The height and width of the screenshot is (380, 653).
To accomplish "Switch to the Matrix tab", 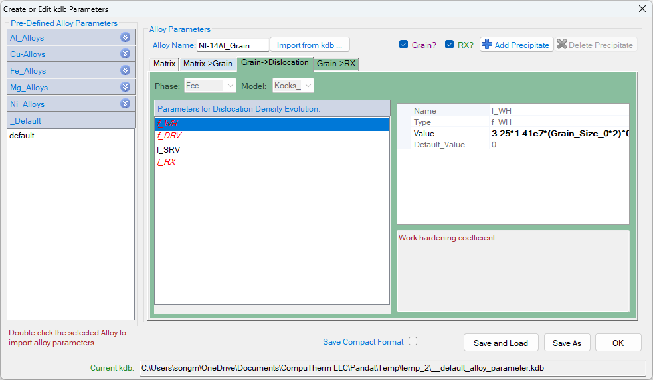I will [164, 64].
